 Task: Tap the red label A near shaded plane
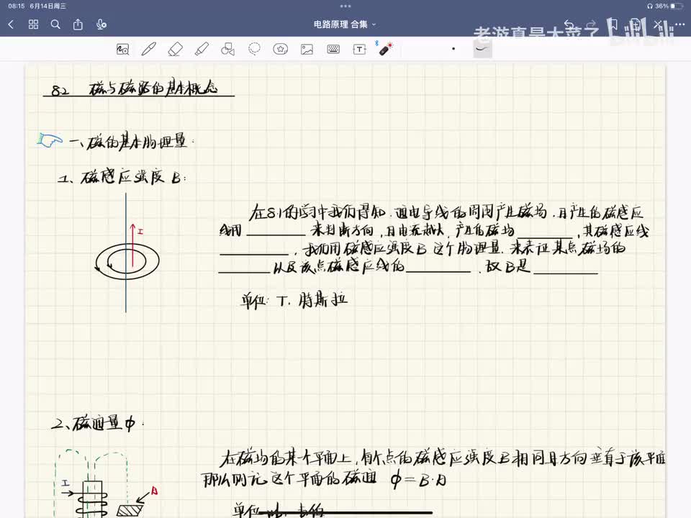154,491
